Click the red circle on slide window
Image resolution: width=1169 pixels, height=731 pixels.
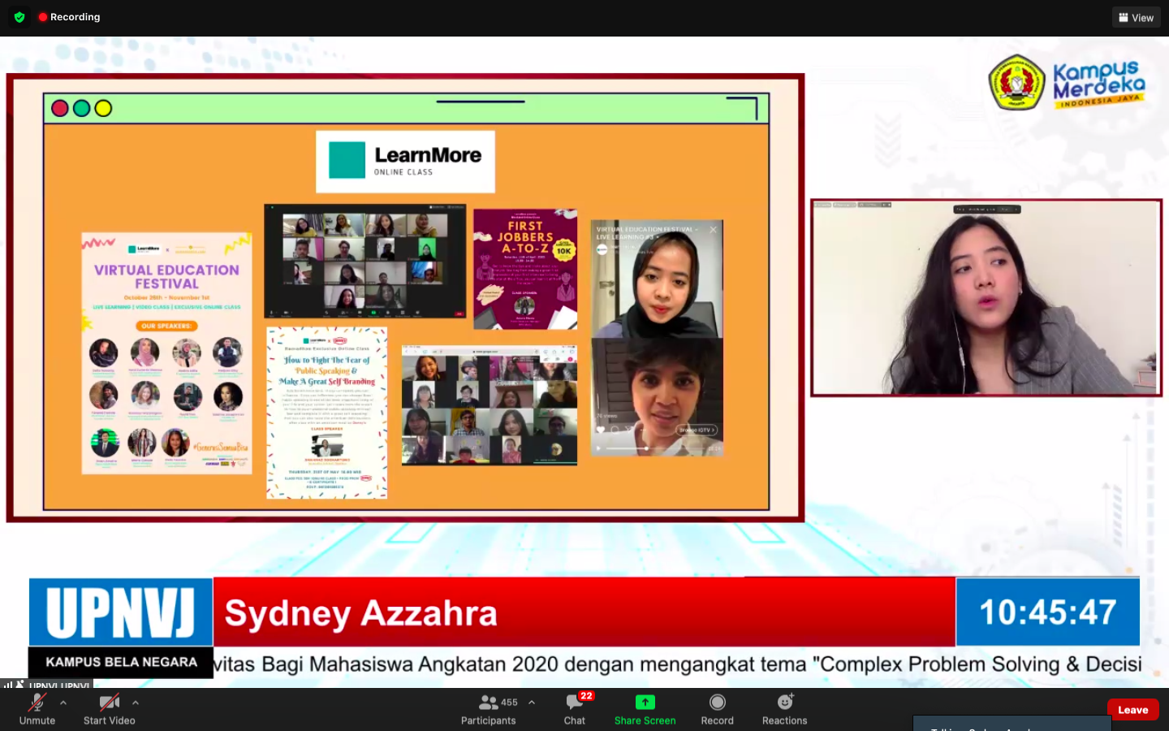click(x=60, y=108)
